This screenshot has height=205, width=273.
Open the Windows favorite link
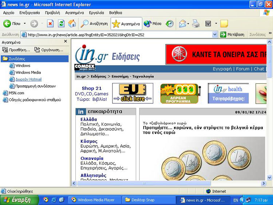point(20,66)
